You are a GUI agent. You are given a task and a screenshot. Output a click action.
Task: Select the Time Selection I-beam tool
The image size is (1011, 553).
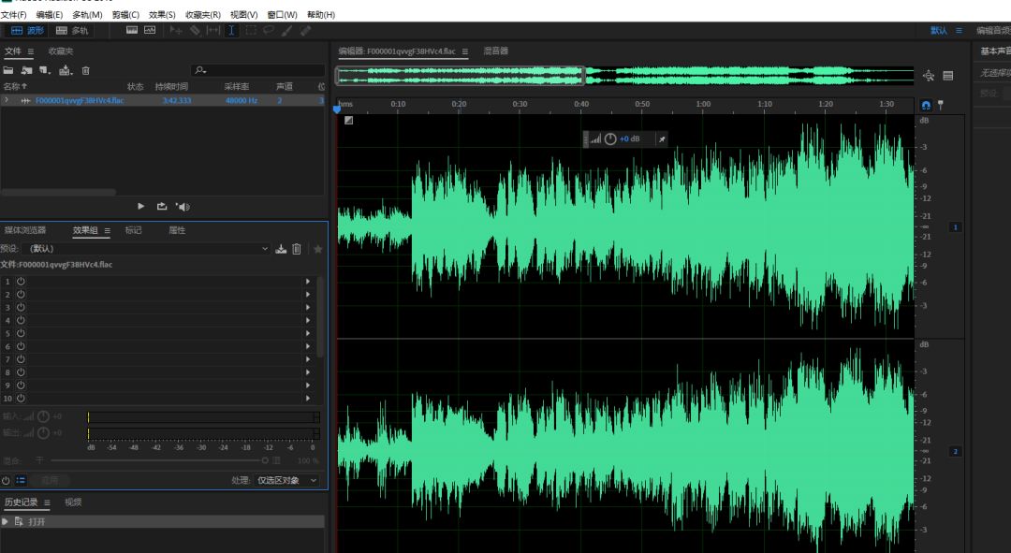pos(231,30)
